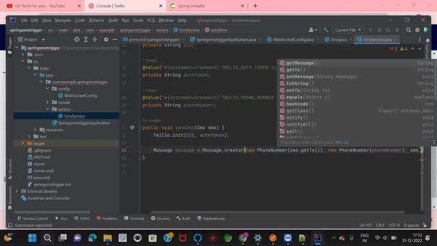
Task: Click the Debug bug icon in toolbar
Action: pyautogui.click(x=380, y=30)
